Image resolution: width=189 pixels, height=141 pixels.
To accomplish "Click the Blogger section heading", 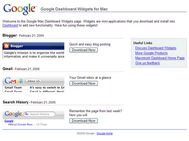I will pos(10,35).
